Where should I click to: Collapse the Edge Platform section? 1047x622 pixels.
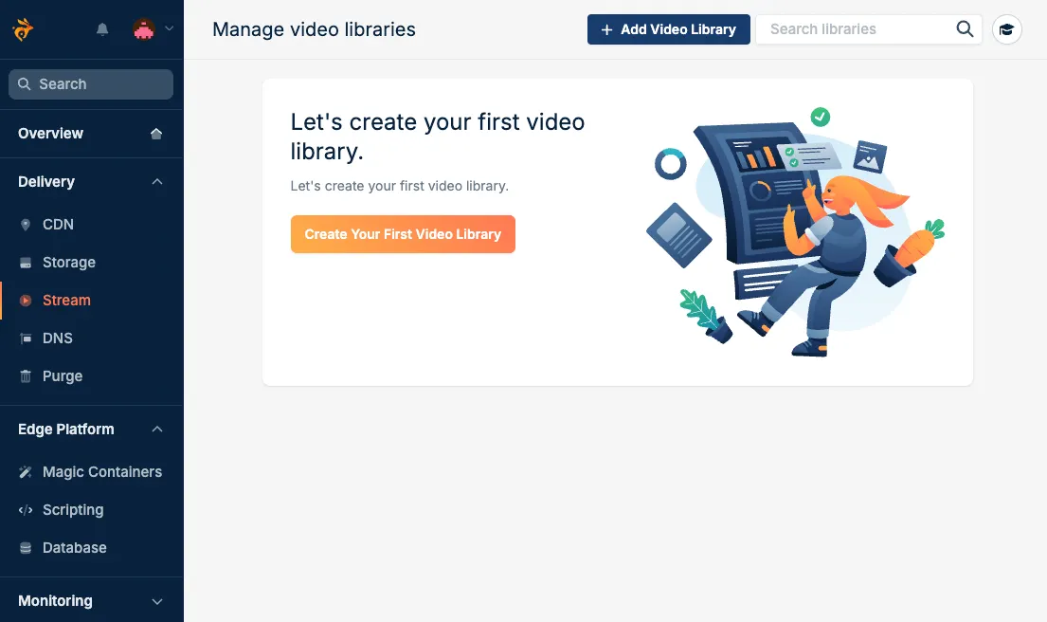point(157,429)
